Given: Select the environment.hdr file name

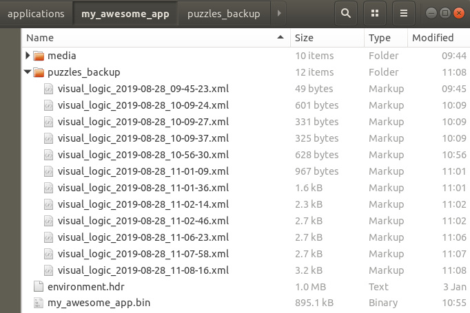Looking at the screenshot, I should (x=86, y=287).
